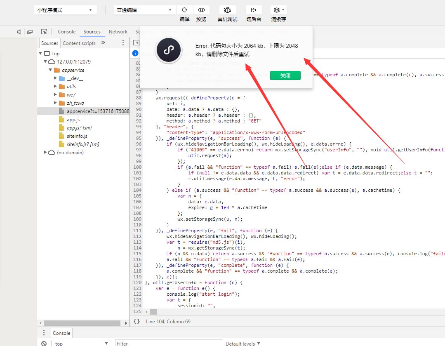The image size is (445, 346).
Task: Expand the utils folder
Action: pos(55,86)
